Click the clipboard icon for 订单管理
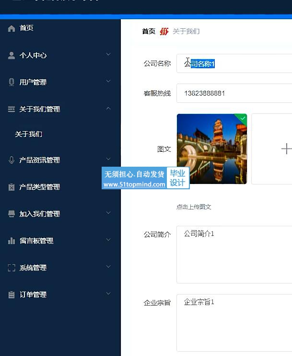 tap(12, 295)
